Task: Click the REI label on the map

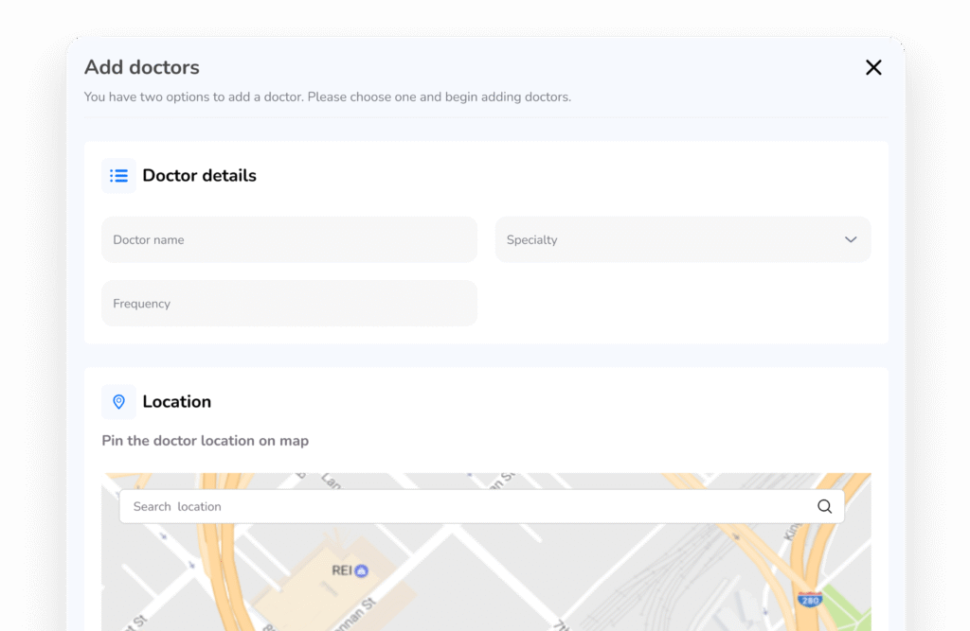Action: coord(341,570)
